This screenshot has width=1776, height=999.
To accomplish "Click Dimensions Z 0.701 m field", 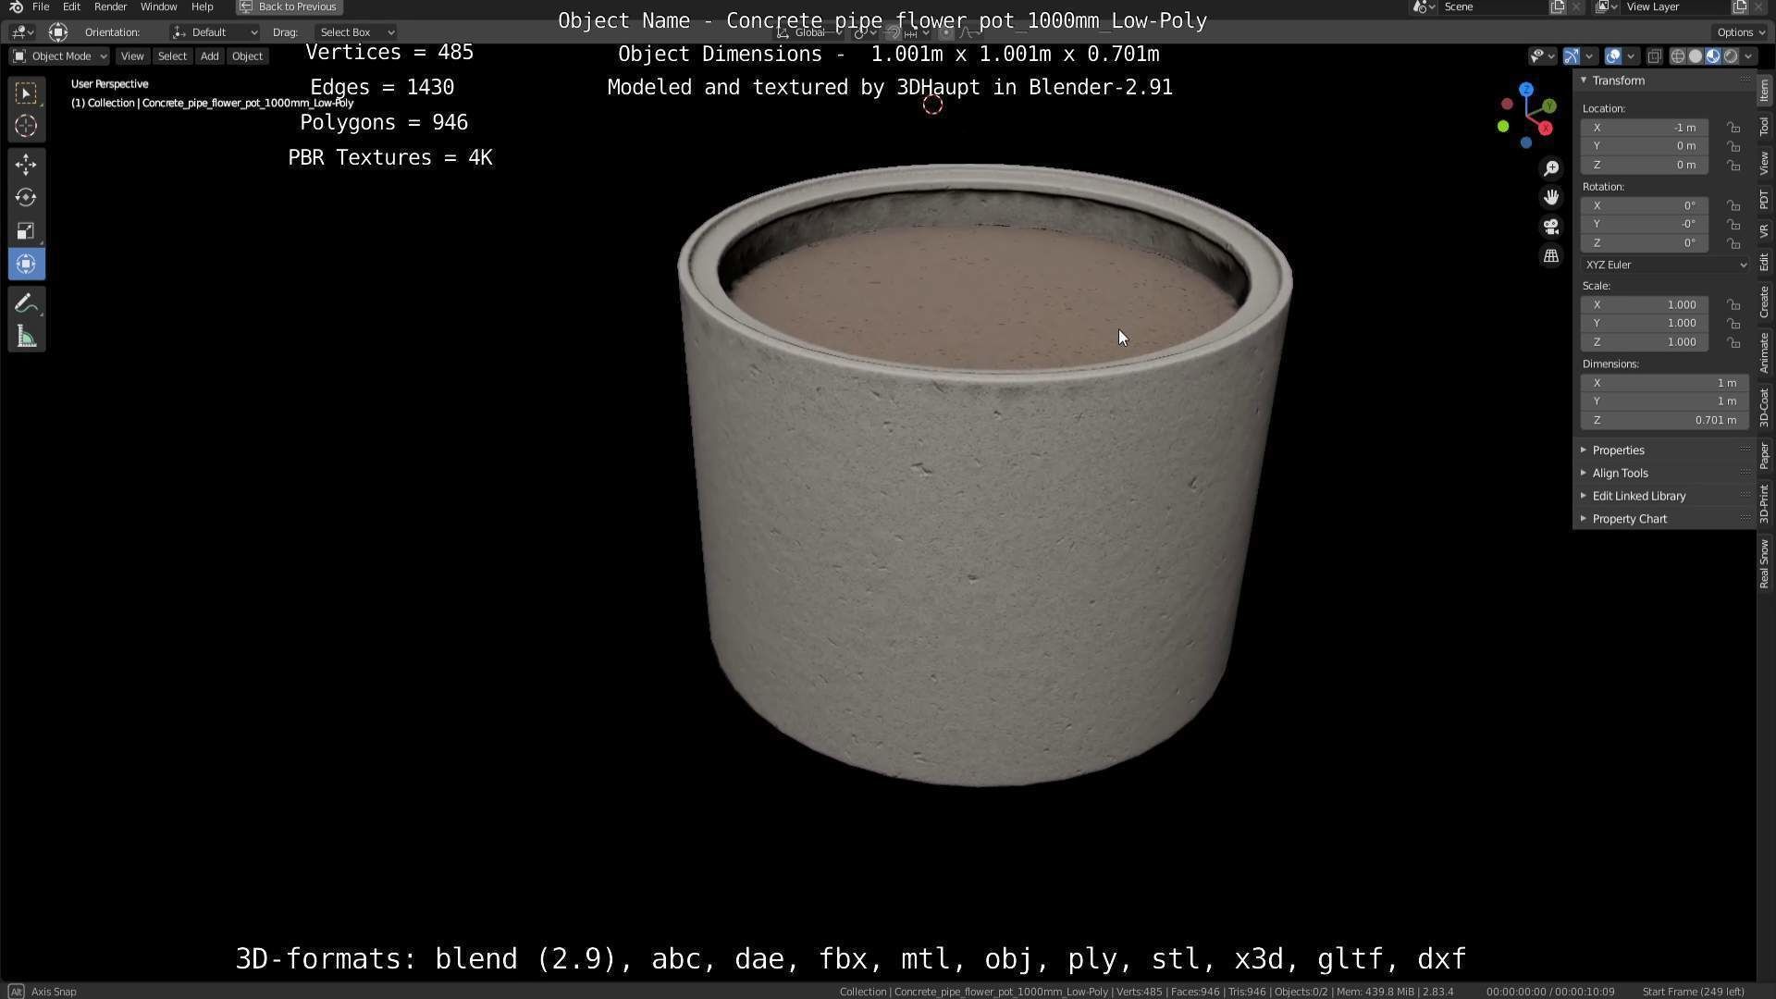I will click(1665, 421).
